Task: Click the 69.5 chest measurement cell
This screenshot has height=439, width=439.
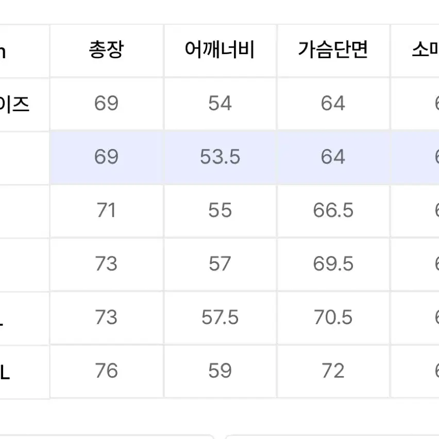Action: (x=333, y=264)
